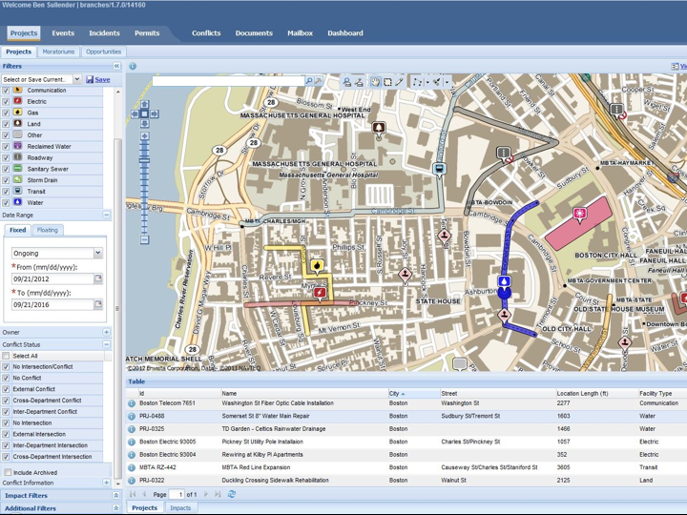Pan the map west arrow

point(135,113)
